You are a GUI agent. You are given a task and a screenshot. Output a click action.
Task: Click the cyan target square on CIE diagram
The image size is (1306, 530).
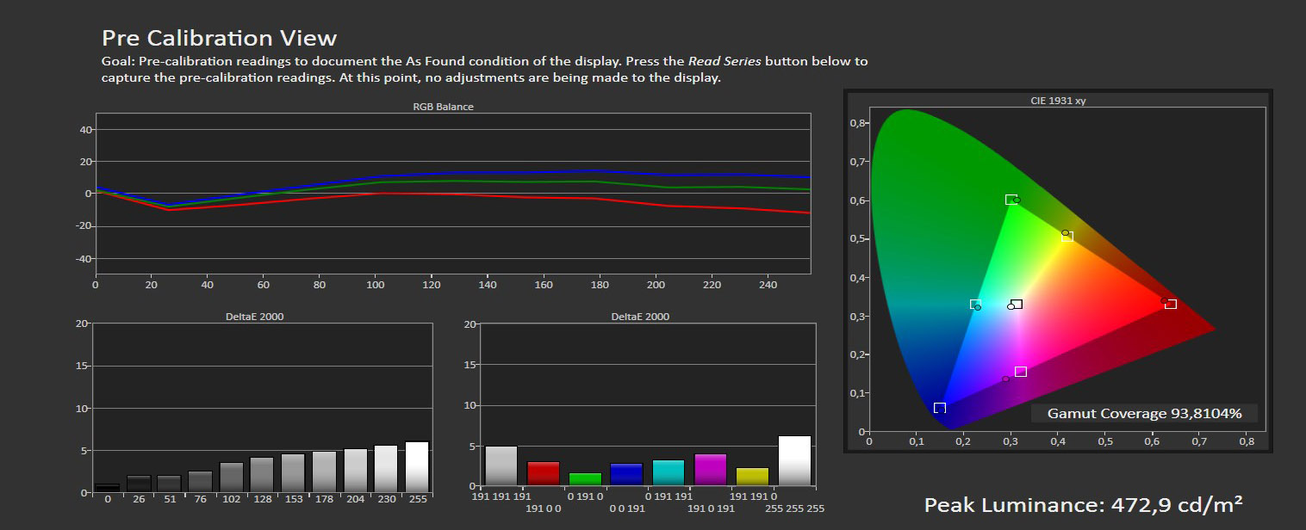[975, 305]
